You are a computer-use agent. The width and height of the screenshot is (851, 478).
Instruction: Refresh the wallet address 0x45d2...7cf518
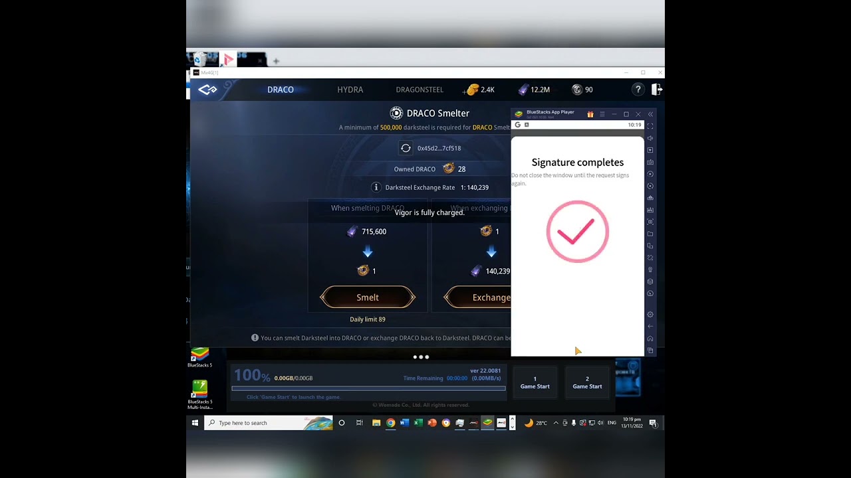(406, 148)
